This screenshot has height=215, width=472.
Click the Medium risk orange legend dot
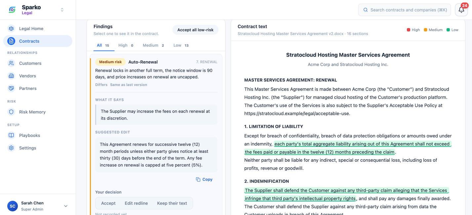tap(425, 30)
